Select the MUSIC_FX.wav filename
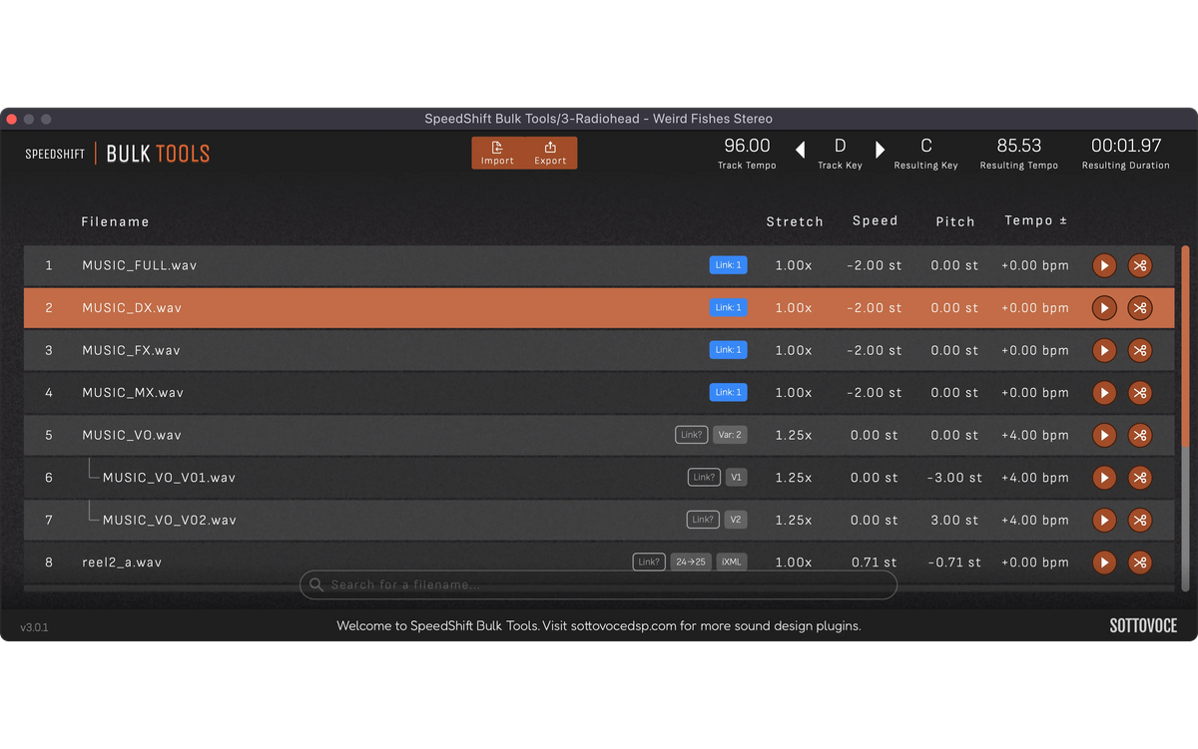The height and width of the screenshot is (749, 1198). click(x=132, y=350)
